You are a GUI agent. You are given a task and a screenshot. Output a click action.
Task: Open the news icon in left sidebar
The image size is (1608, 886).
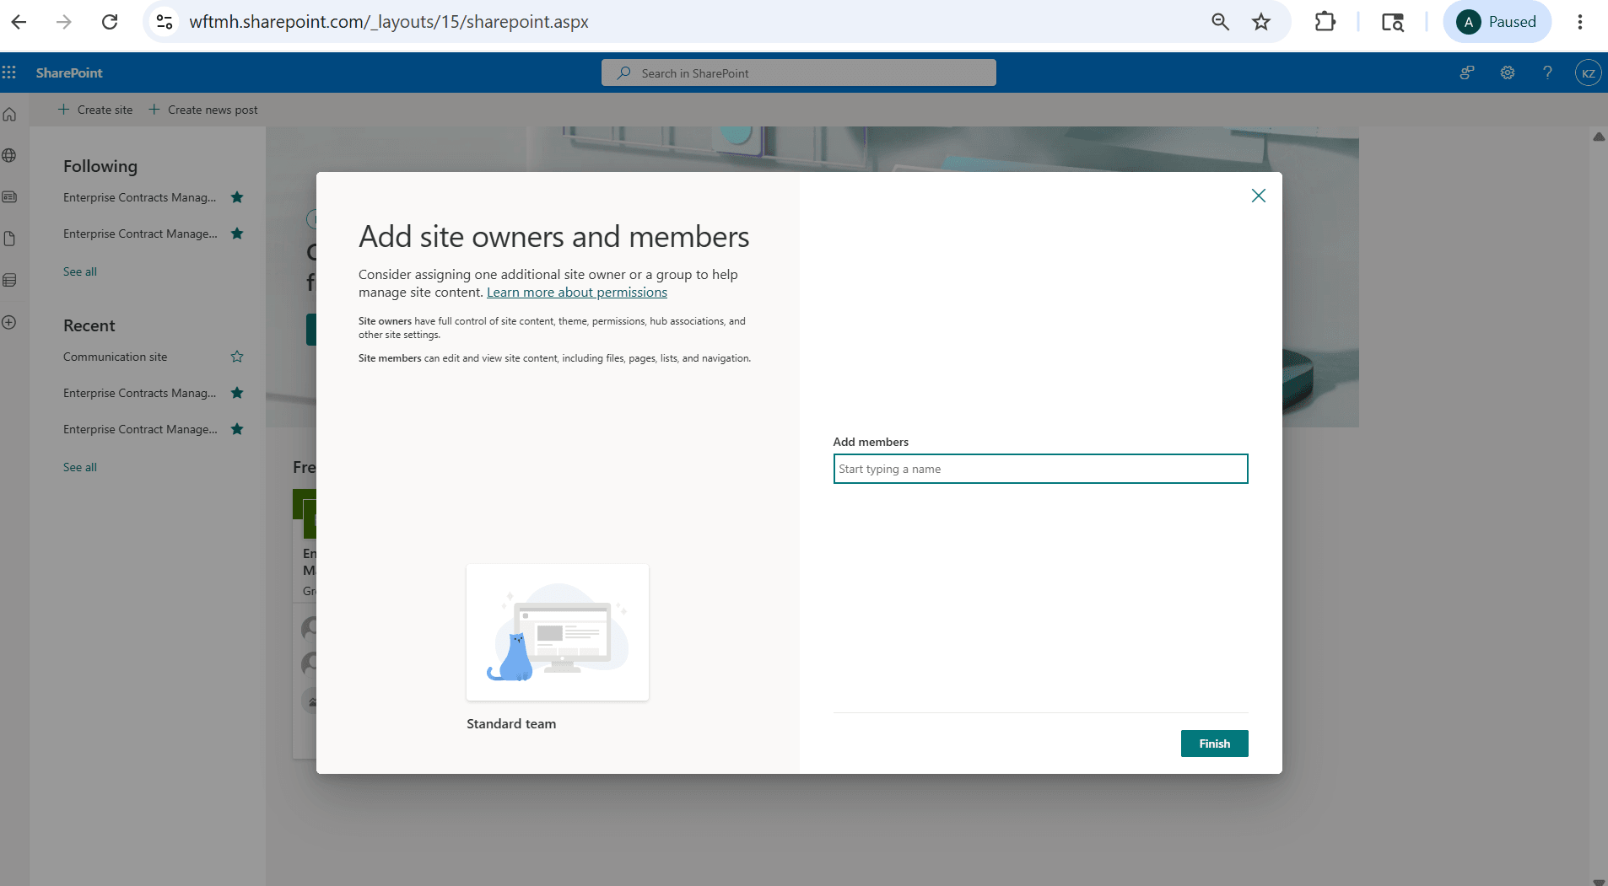[x=9, y=196]
